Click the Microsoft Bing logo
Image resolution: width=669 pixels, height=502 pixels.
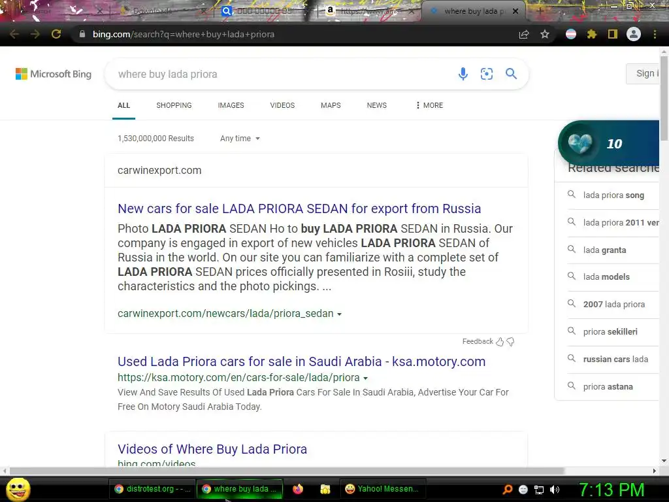pos(54,74)
